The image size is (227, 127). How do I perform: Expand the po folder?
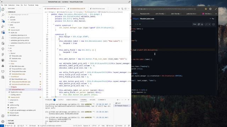tap(10, 48)
